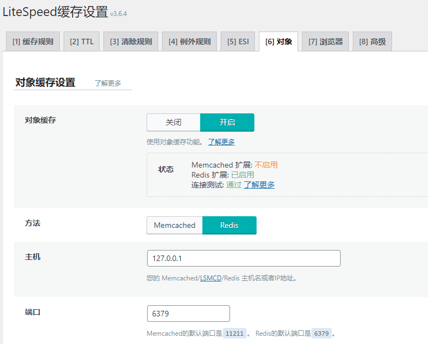Open the LSMCD link
The width and height of the screenshot is (428, 344).
coord(211,278)
